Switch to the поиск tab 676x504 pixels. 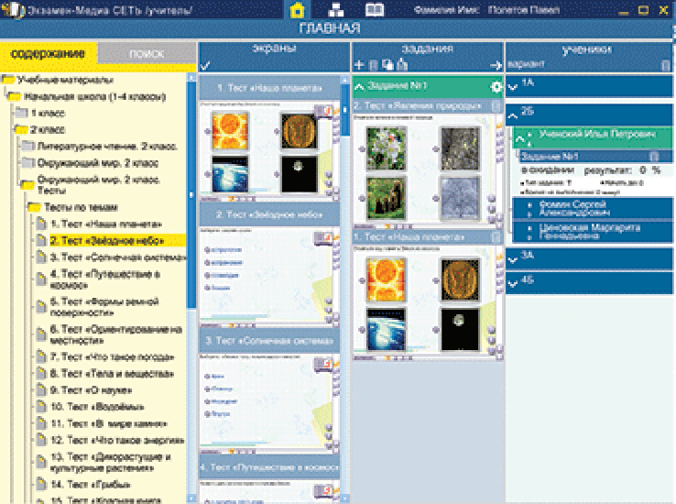(x=147, y=54)
